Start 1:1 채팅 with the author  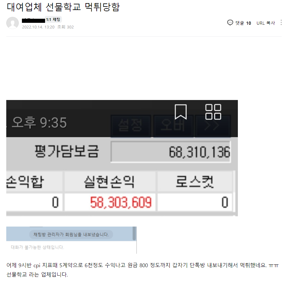[x=53, y=20]
